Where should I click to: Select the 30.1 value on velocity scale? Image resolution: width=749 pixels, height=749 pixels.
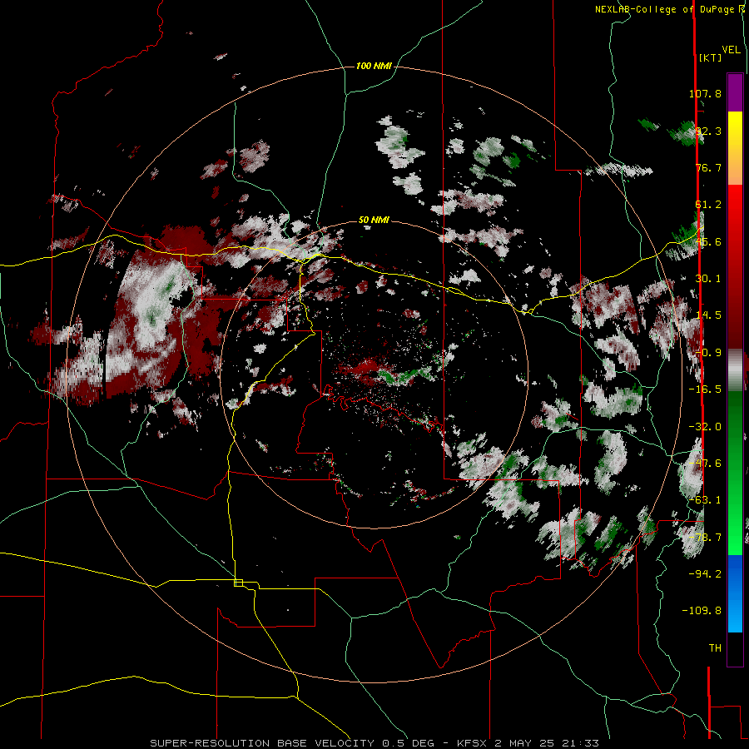[708, 279]
